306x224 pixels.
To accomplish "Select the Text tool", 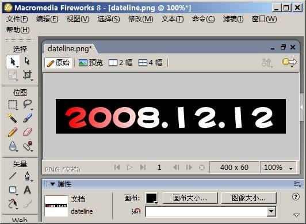I will [x=28, y=189].
